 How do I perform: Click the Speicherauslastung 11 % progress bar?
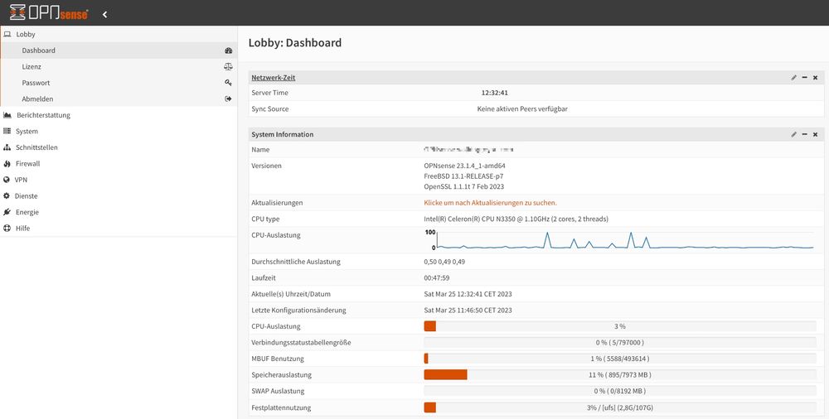tap(619, 375)
